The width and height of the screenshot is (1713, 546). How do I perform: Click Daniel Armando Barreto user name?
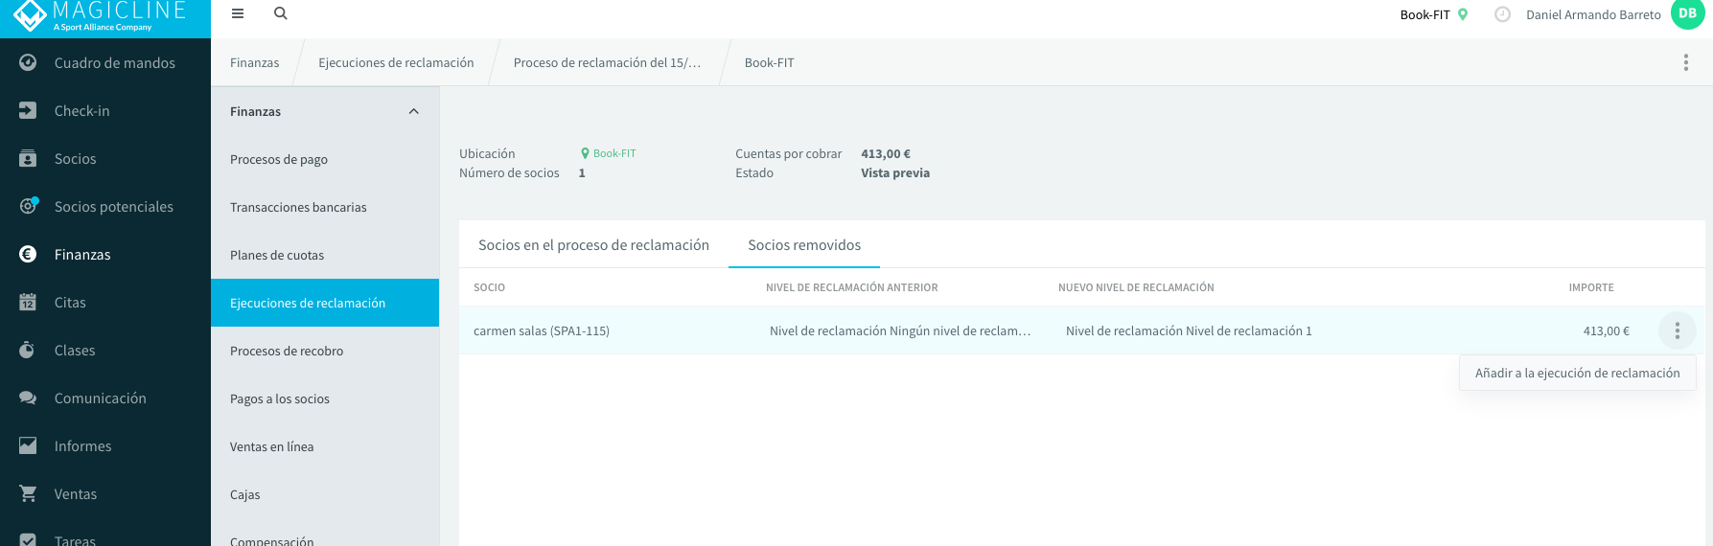[x=1593, y=14]
